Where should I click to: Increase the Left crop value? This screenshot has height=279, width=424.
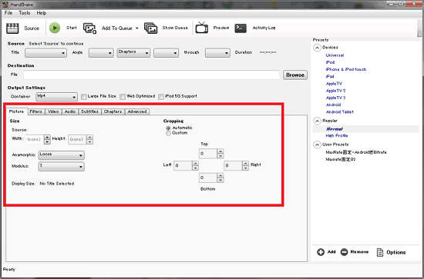(x=195, y=164)
